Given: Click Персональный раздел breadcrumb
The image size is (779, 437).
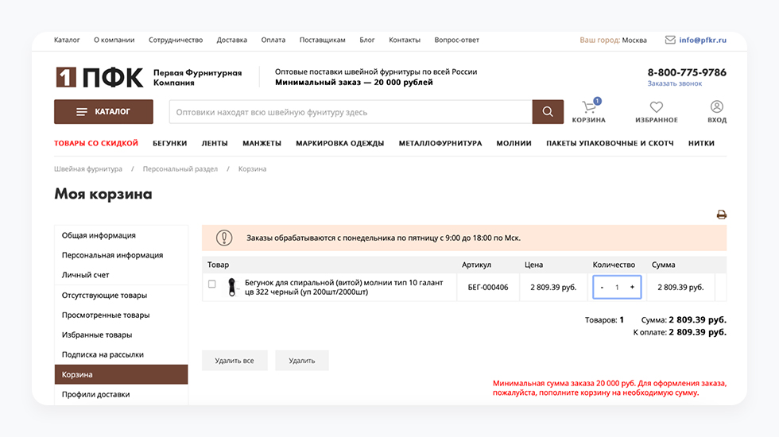Looking at the screenshot, I should [x=180, y=168].
